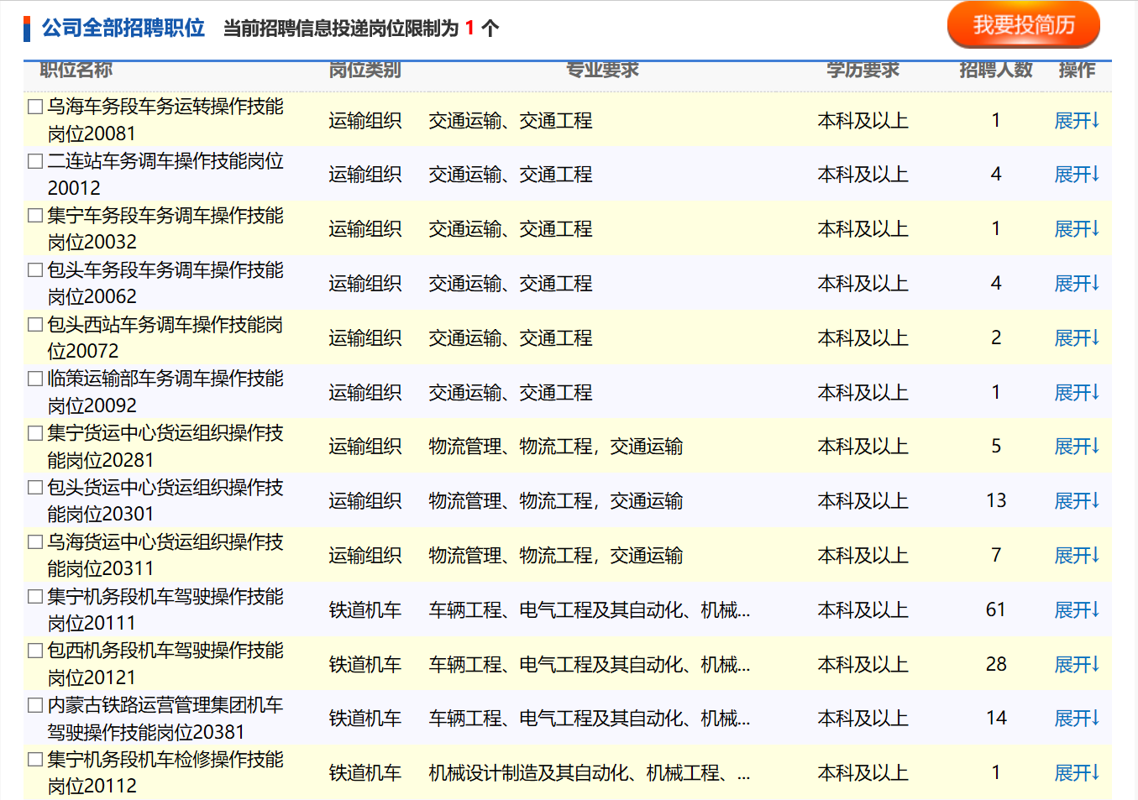This screenshot has height=800, width=1138.
Task: Tick checkbox for 临策运输部车务调车操作技能岗位20092
Action: pos(35,379)
